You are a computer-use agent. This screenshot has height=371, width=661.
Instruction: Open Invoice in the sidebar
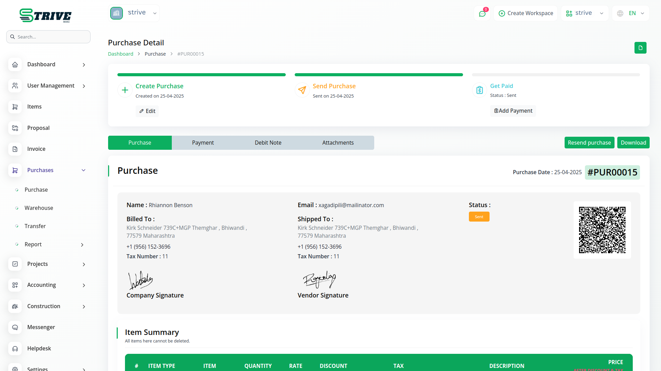point(36,149)
